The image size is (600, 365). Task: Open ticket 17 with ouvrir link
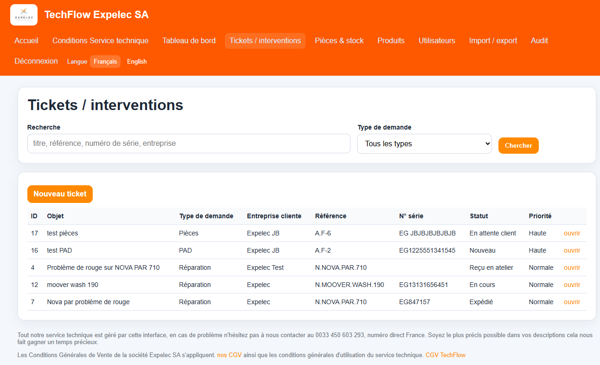click(x=572, y=233)
